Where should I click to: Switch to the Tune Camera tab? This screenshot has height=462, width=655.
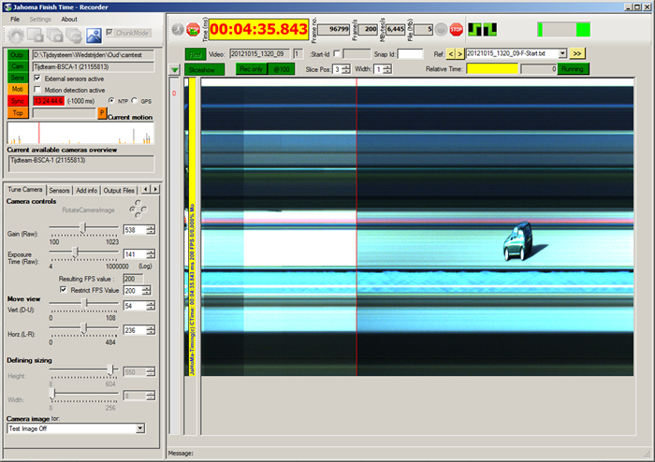point(25,190)
